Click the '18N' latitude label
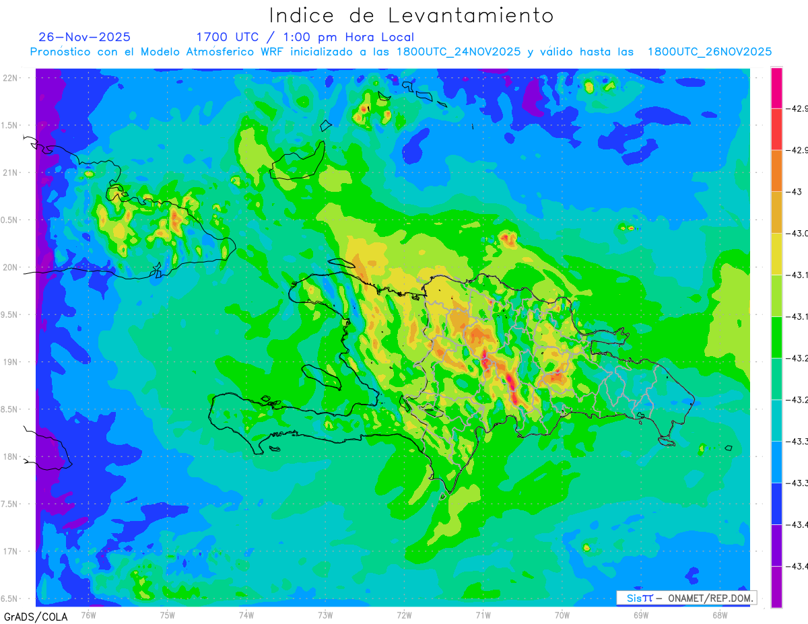Screen dimensions: 808x624 (11, 456)
